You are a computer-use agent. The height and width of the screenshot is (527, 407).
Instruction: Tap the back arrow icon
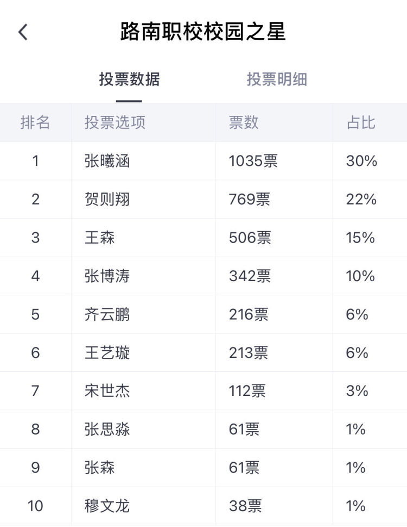23,32
